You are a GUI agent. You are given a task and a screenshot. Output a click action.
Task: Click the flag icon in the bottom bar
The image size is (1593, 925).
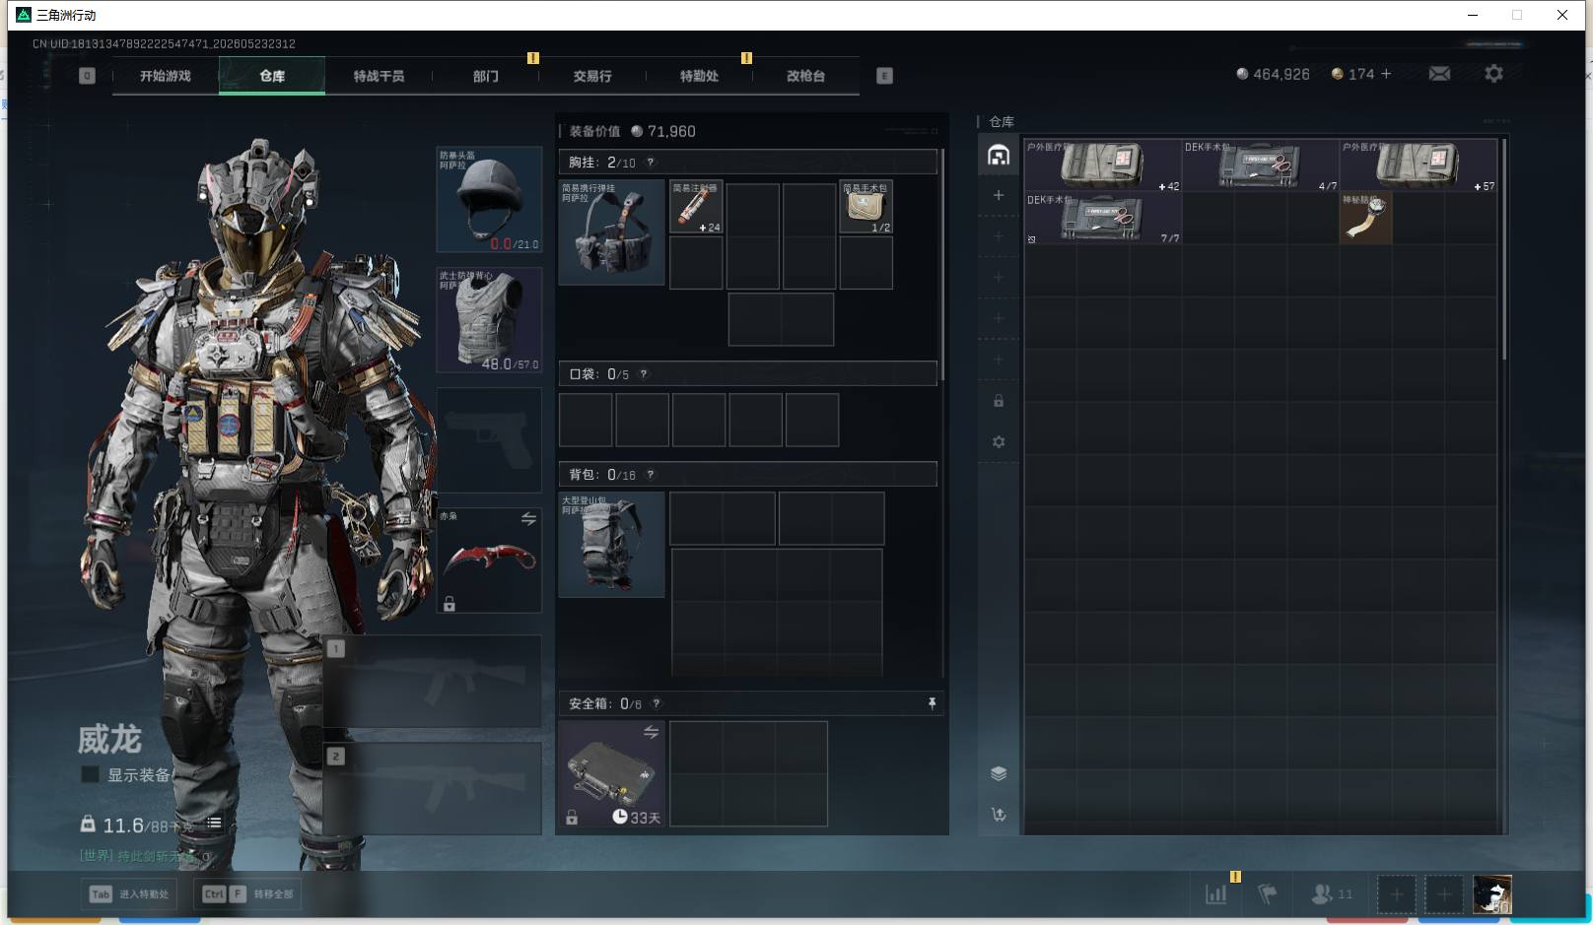pos(1268,894)
